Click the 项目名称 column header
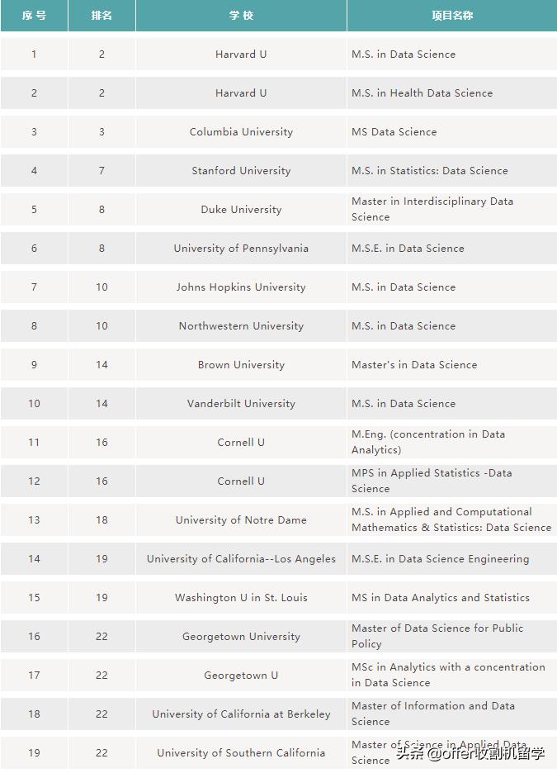This screenshot has height=773, width=557. pos(451,16)
